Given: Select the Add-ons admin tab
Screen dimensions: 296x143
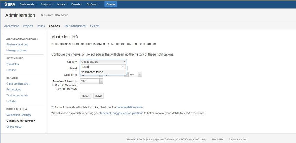Looking at the screenshot, I should [x=54, y=26].
